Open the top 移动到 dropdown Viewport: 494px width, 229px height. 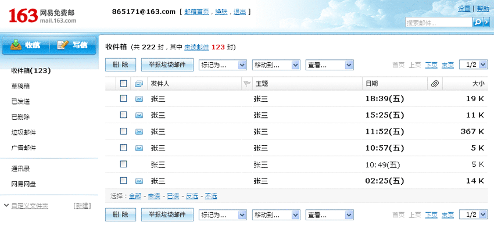pyautogui.click(x=276, y=65)
